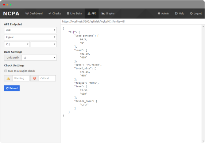Open the empty fourth endpoint dropdown
The width and height of the screenshot is (205, 143).
tap(43, 44)
